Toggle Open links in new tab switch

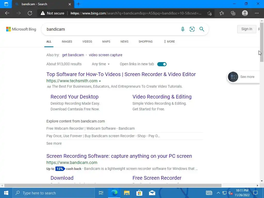[x=162, y=64]
